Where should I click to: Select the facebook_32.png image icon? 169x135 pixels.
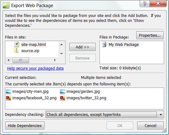pos(9,98)
